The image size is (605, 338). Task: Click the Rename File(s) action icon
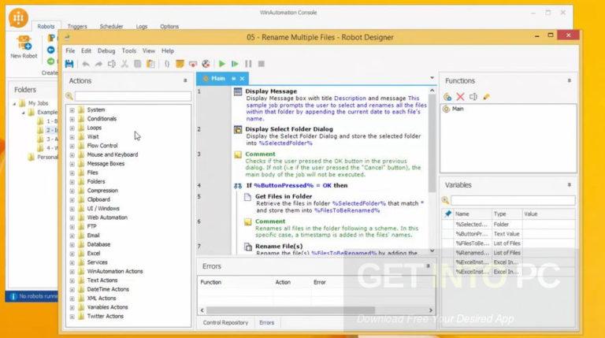(248, 247)
